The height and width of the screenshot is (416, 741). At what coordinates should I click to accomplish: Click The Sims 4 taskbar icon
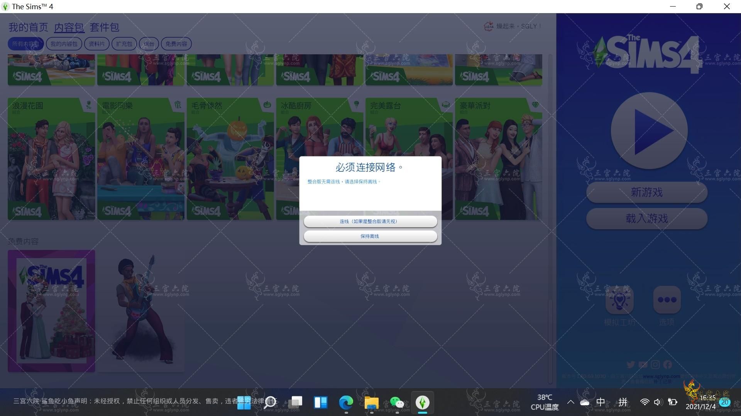tap(423, 403)
